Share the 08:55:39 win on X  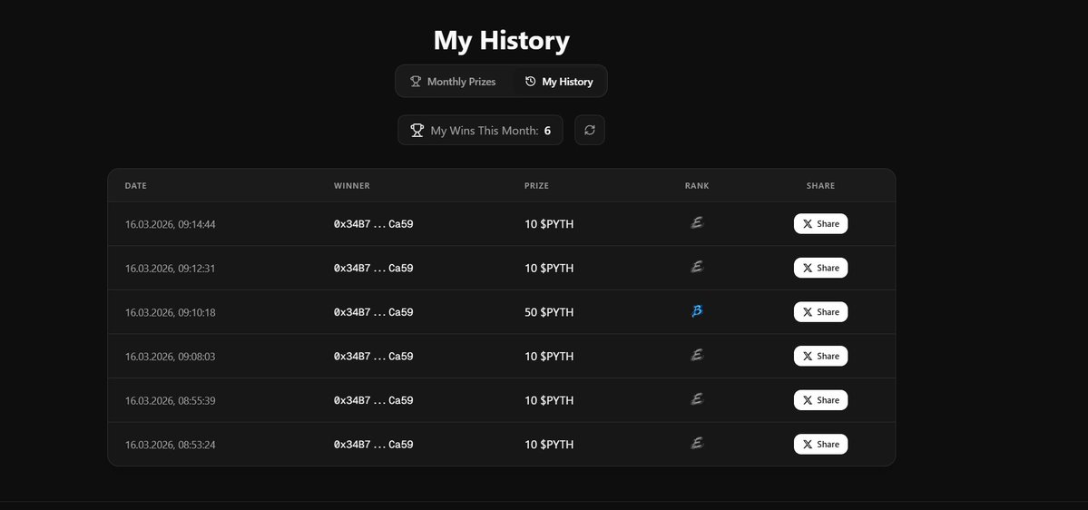(x=821, y=399)
